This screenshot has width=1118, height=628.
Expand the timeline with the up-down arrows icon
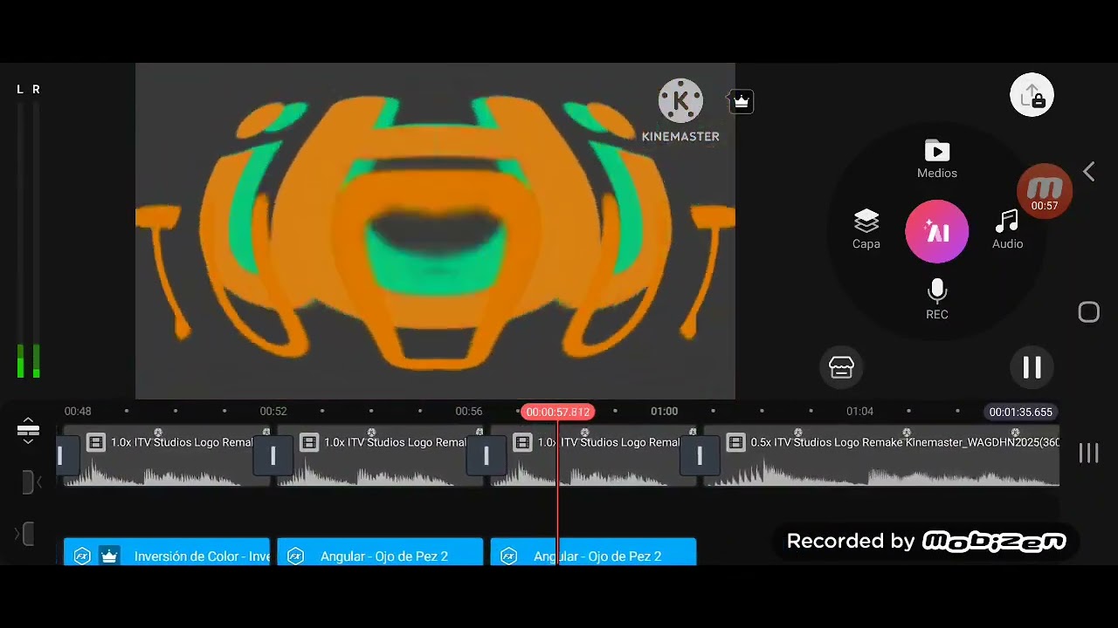click(28, 429)
